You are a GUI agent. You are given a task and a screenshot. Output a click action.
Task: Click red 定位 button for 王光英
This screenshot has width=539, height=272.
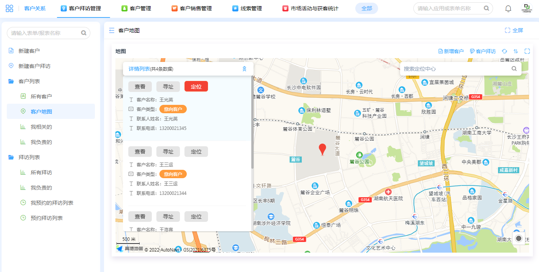pyautogui.click(x=196, y=87)
